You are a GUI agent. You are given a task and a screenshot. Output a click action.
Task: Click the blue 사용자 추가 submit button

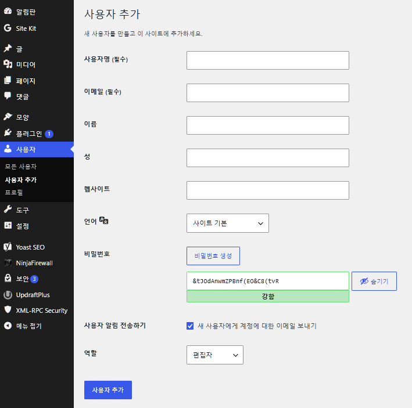108,390
